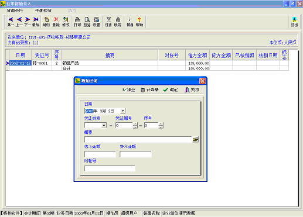Confirm with the green check 确定 button

tap(171, 90)
